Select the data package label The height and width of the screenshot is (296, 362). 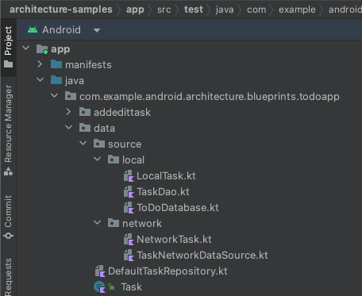click(104, 129)
